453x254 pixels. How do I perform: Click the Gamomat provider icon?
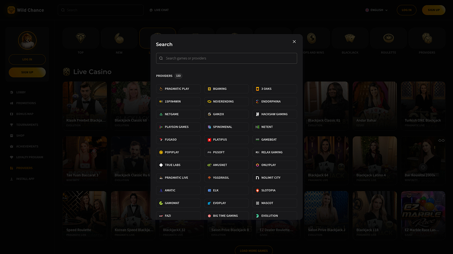click(x=161, y=203)
